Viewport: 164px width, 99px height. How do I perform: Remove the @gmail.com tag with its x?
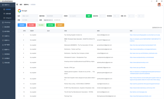coord(52,20)
